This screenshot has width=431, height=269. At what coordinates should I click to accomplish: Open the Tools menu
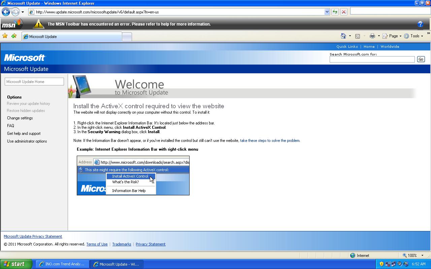pos(413,36)
